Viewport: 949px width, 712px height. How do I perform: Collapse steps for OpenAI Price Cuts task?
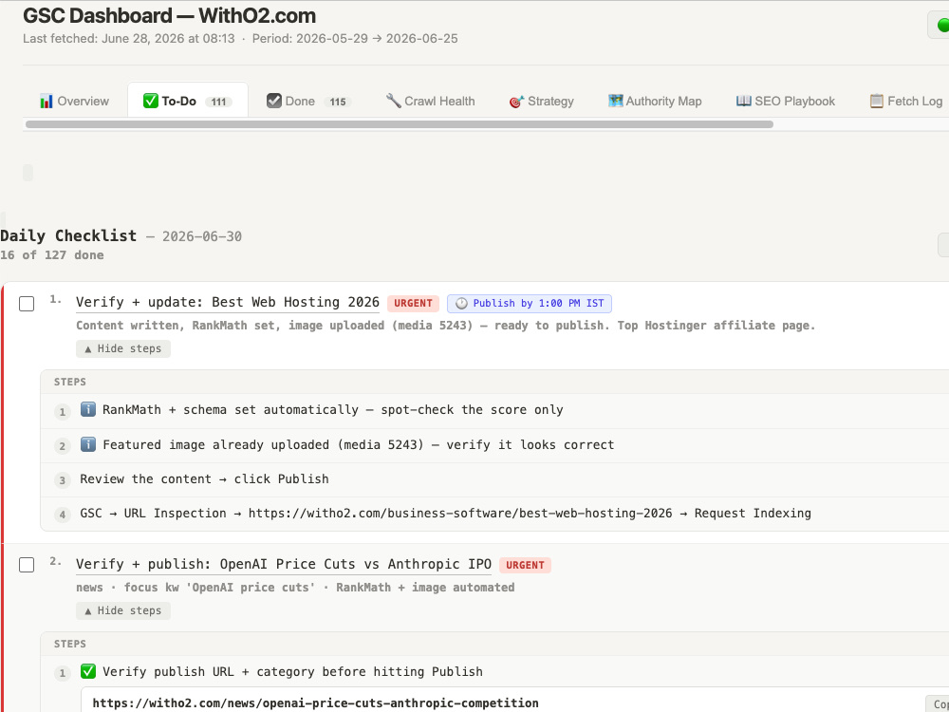click(x=122, y=610)
